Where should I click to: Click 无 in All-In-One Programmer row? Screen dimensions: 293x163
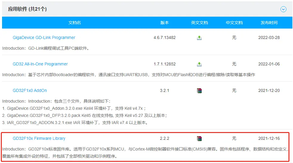point(234,64)
